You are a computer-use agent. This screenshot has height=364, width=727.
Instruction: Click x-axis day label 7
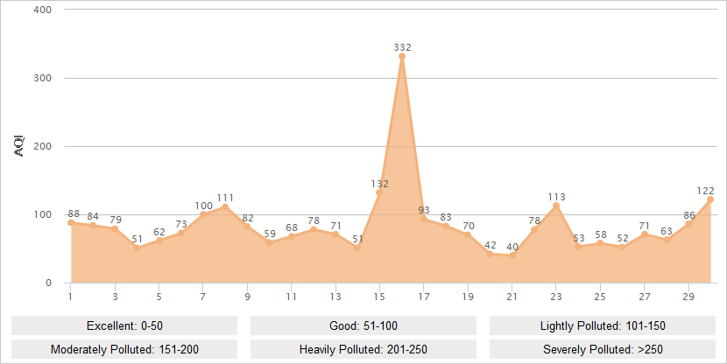point(203,297)
